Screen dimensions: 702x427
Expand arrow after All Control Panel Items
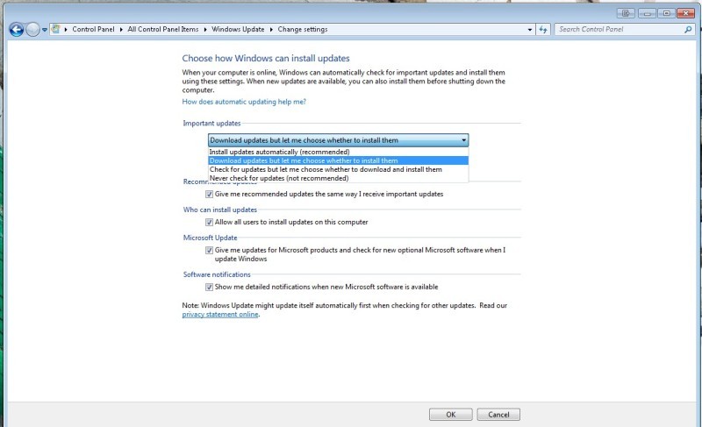[x=205, y=30]
